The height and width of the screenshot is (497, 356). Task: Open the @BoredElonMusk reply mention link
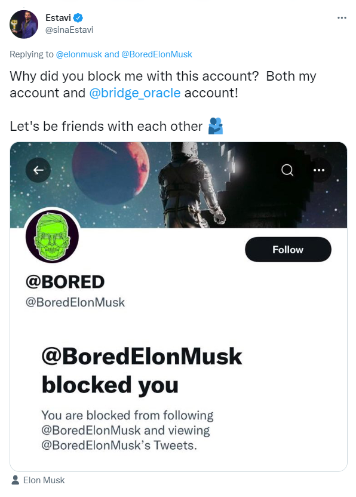(156, 54)
